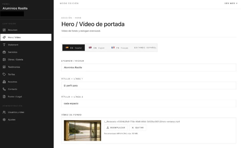Click the Statement T icon
This screenshot has width=241, height=148.
(4, 45)
